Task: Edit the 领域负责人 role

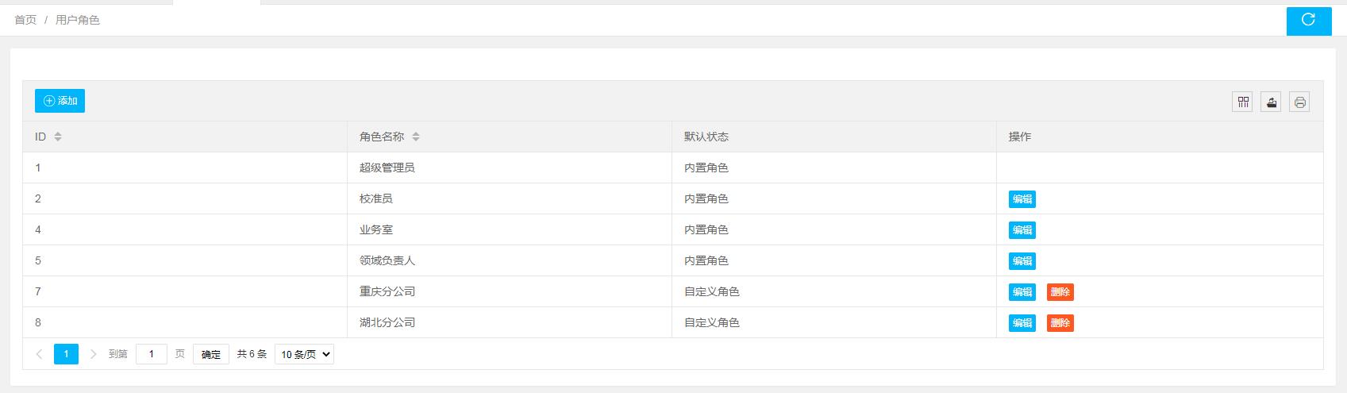Action: [1022, 261]
